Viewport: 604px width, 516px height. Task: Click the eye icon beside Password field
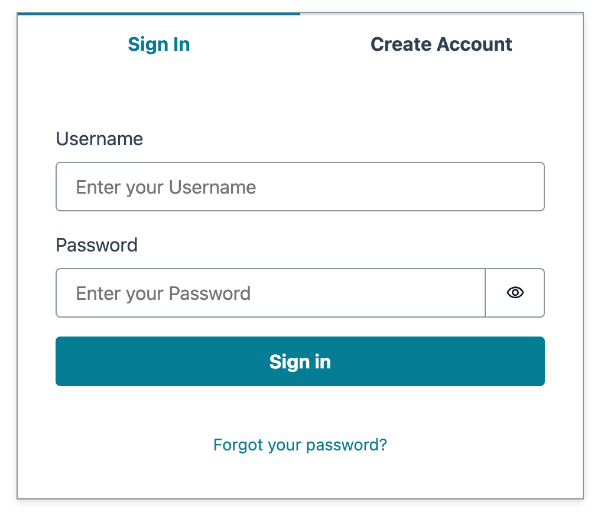click(515, 293)
